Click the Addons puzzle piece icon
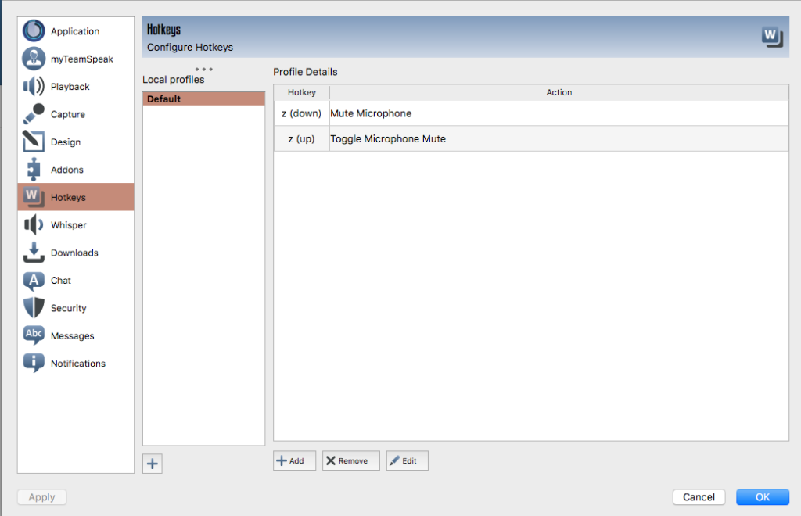Image resolution: width=801 pixels, height=516 pixels. point(34,169)
